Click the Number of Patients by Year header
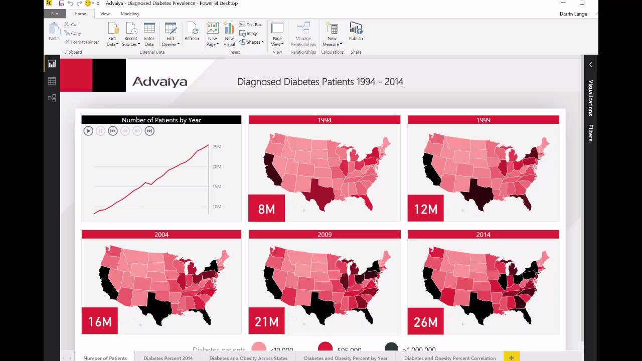Screen dimensions: 642x361 click(161, 120)
